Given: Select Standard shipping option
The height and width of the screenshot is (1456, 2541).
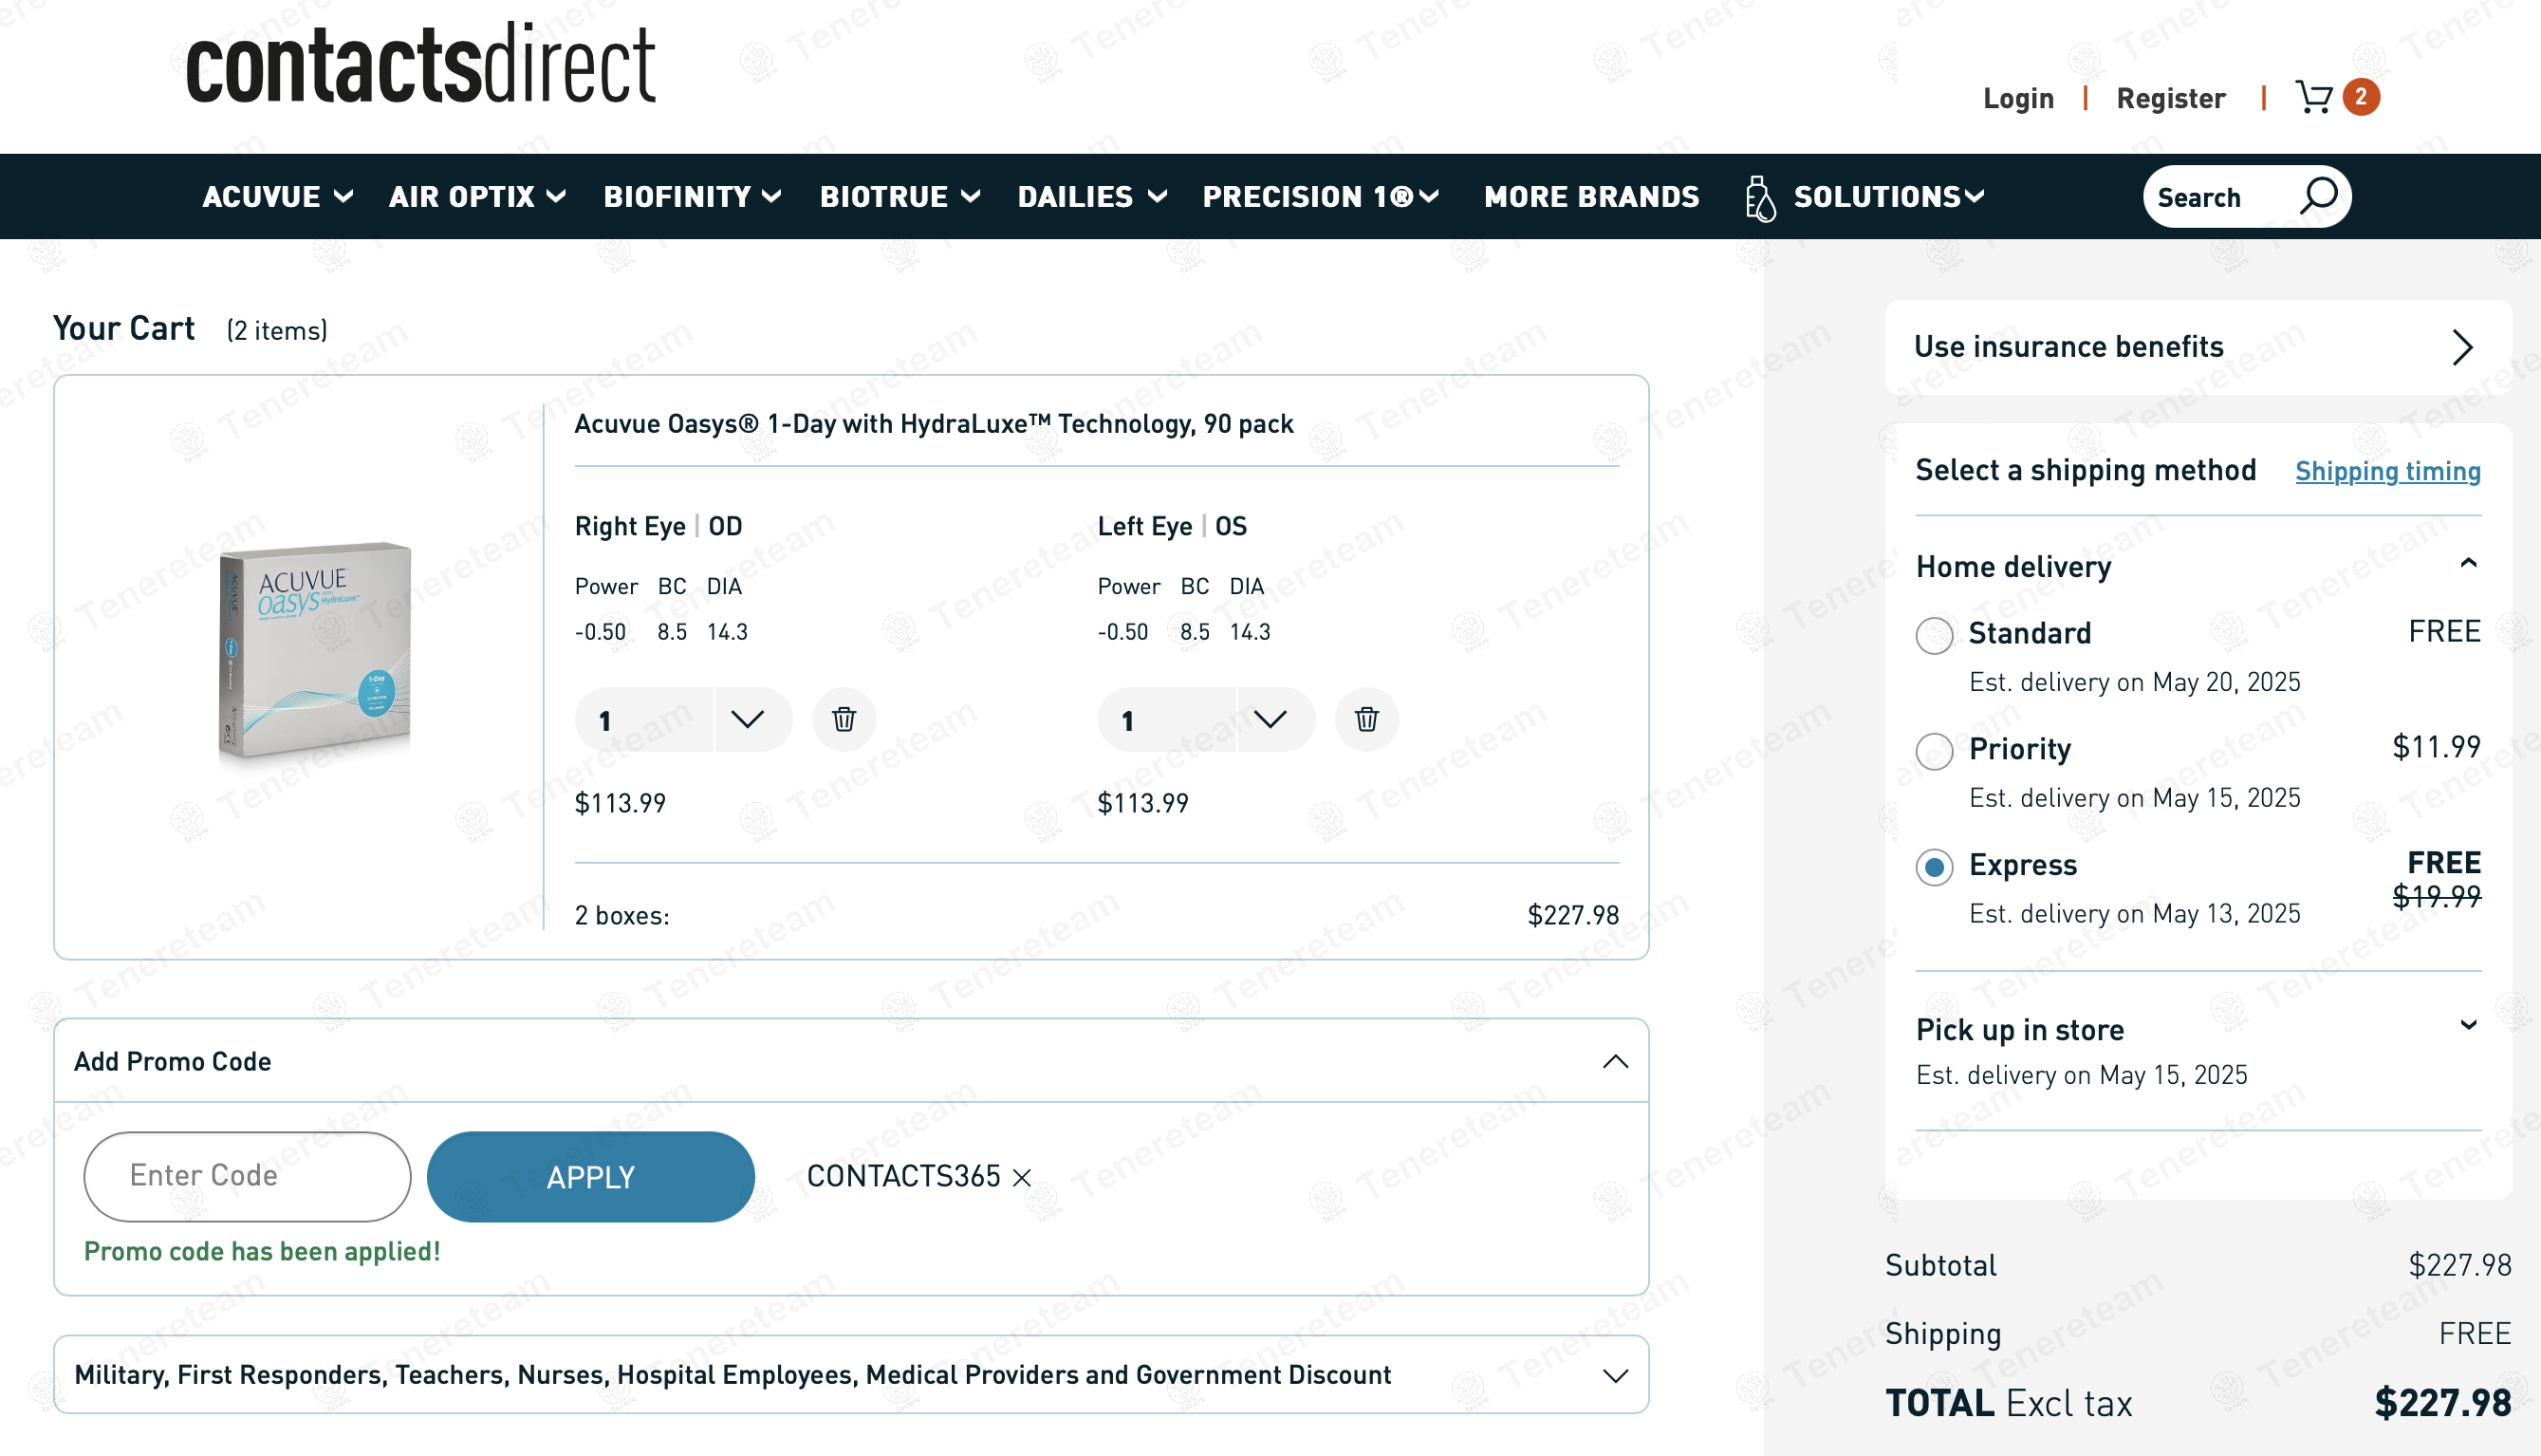Looking at the screenshot, I should 1935,635.
